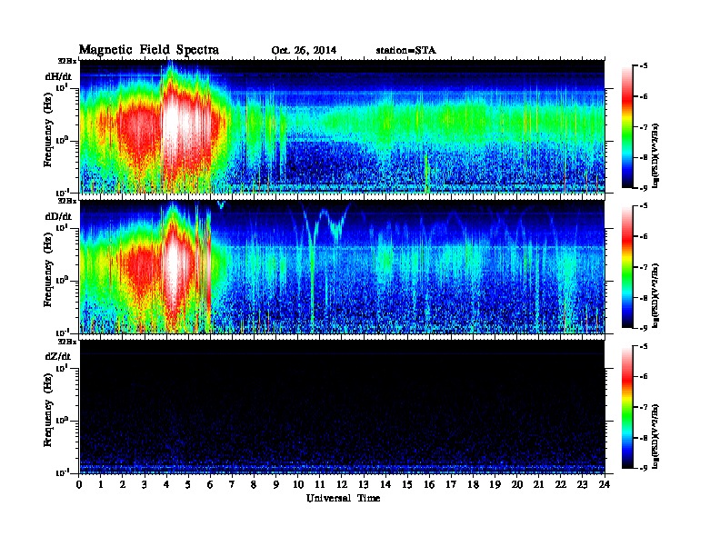720x556 pixels.
Task: Click hour "1" on the Universal Time axis
Action: tap(101, 484)
